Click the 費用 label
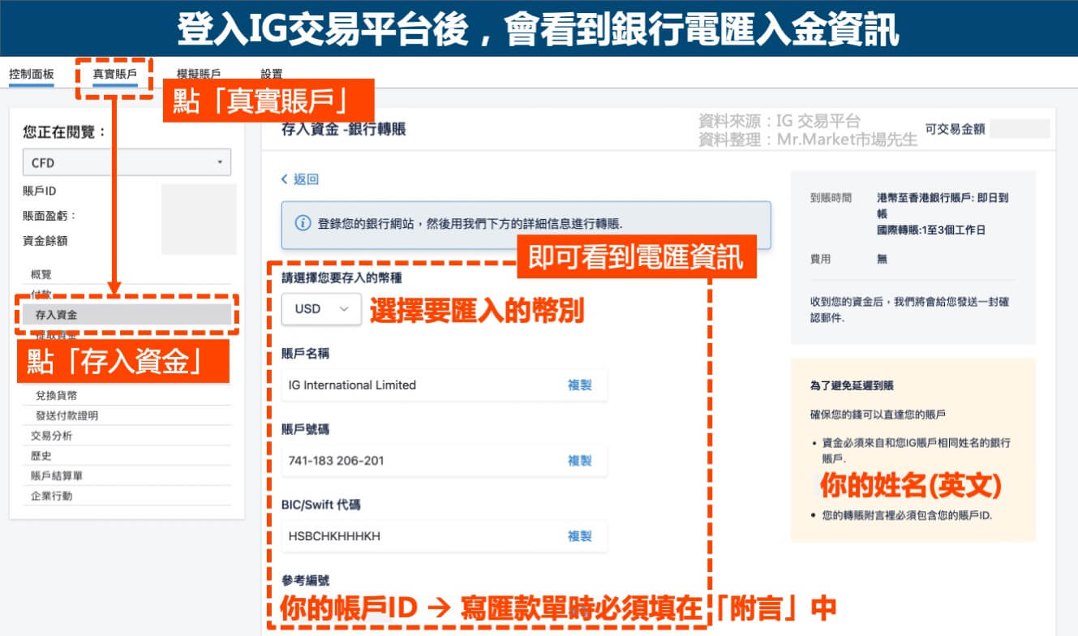 (820, 260)
